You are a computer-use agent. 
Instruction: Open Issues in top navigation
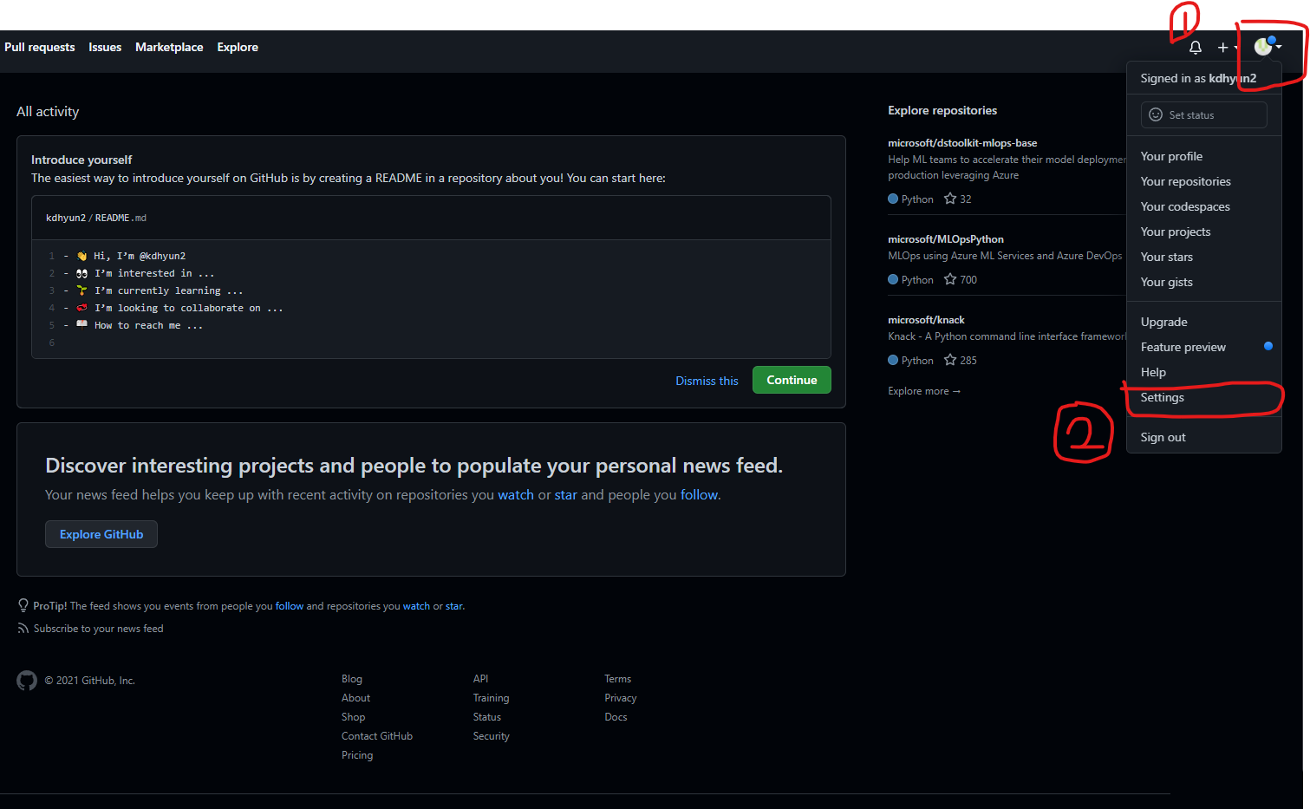pyautogui.click(x=105, y=47)
